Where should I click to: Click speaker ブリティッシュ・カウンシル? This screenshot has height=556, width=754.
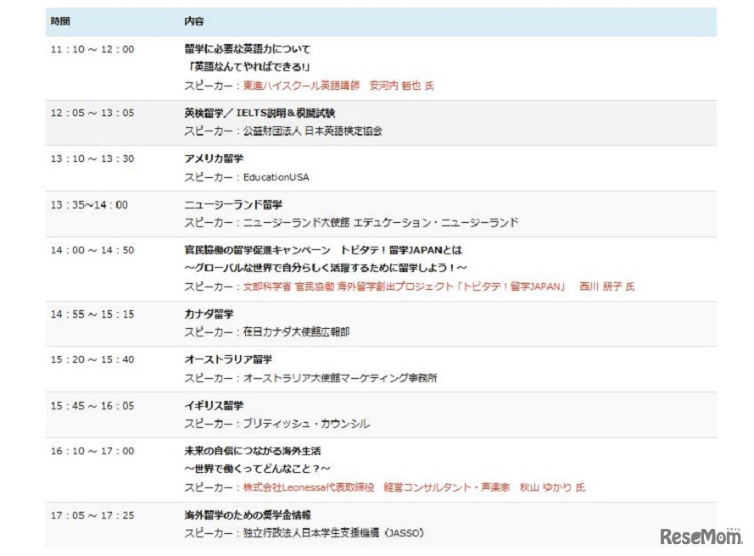point(306,424)
